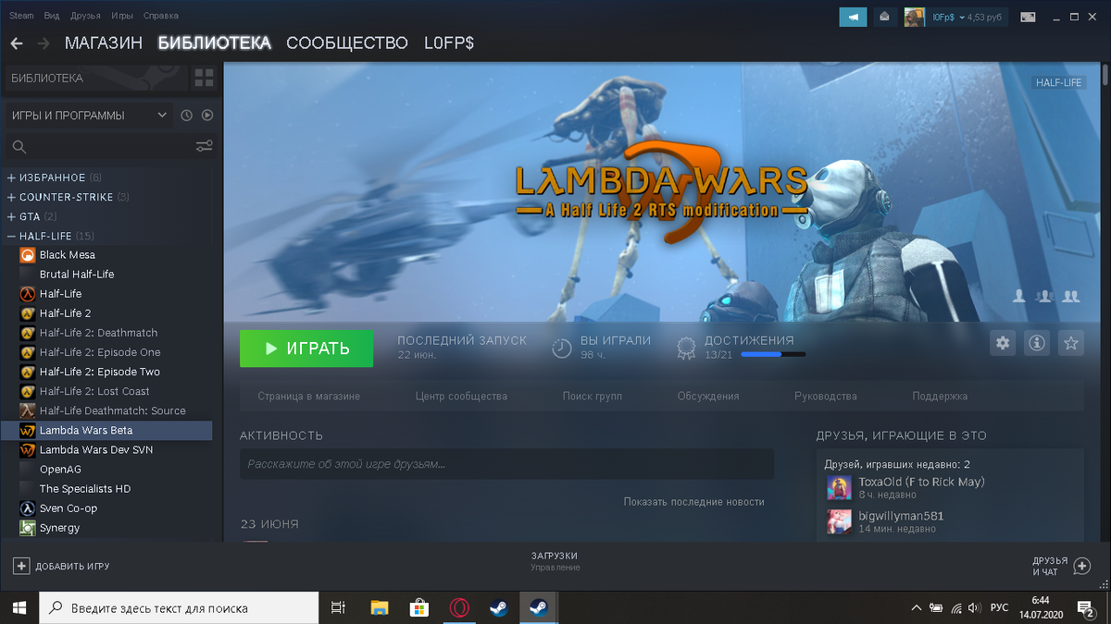This screenshot has width=1111, height=624.
Task: Open Lambda Wars settings gear
Action: pos(1003,343)
